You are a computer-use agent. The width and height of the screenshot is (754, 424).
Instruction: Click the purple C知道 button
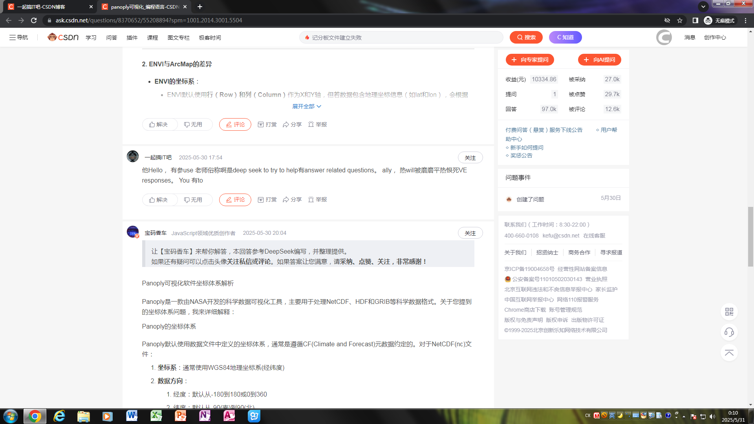point(565,37)
